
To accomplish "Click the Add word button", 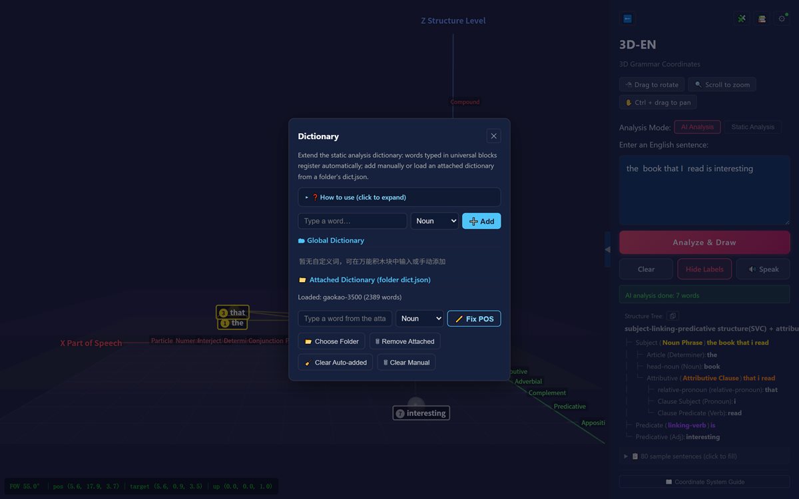I will 481,221.
